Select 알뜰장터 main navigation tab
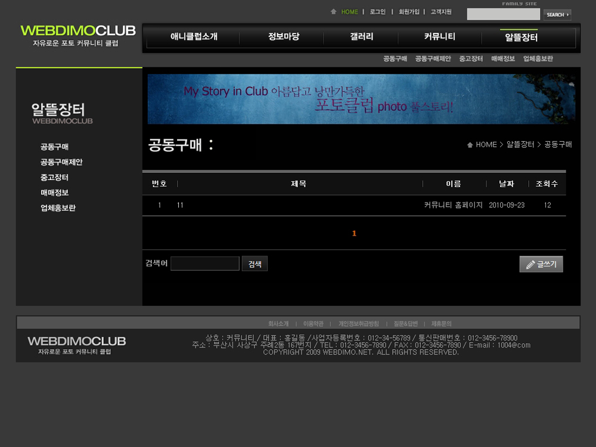The height and width of the screenshot is (447, 596). pyautogui.click(x=521, y=38)
